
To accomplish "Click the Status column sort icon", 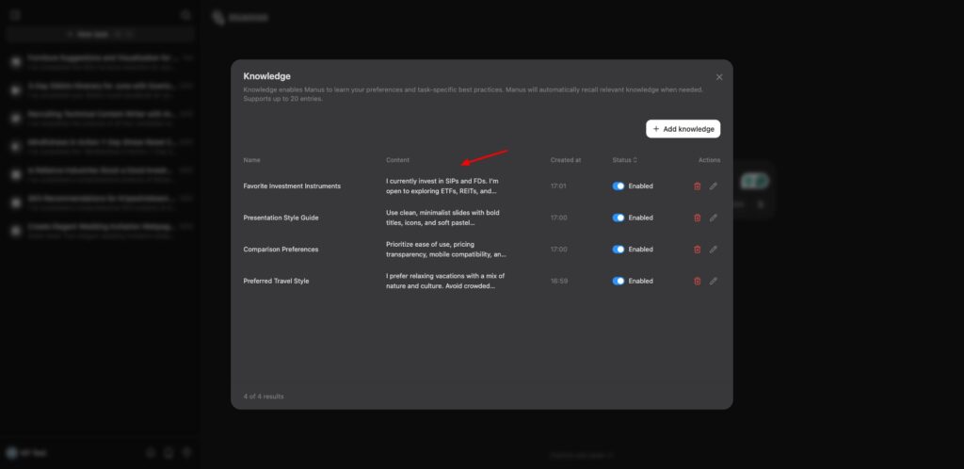I will pos(635,160).
